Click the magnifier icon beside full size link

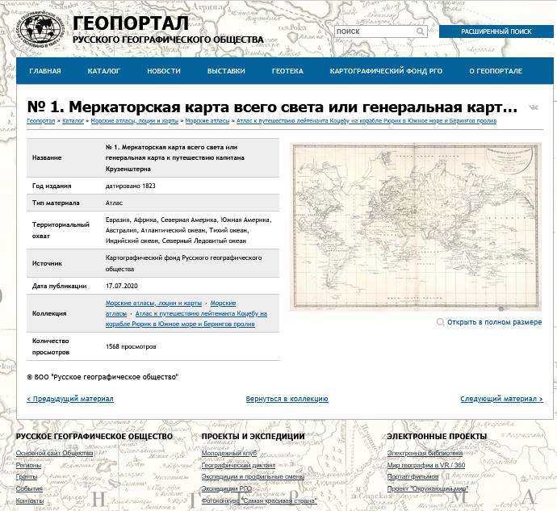(440, 322)
